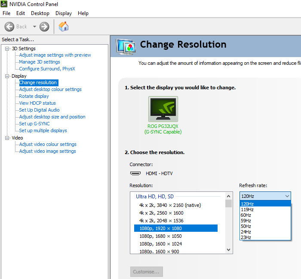This screenshot has height=279, width=301.
Task: Open View HDCP status
Action: click(37, 103)
